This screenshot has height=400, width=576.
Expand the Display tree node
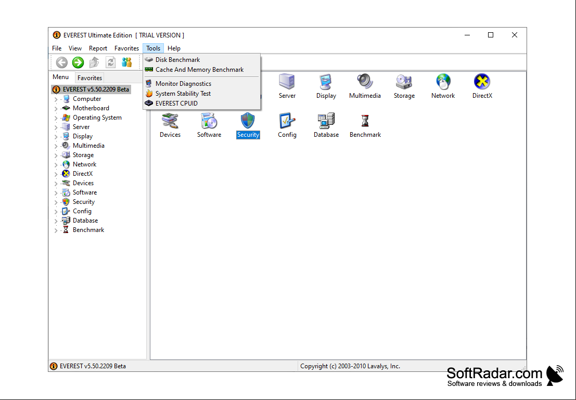pyautogui.click(x=56, y=137)
